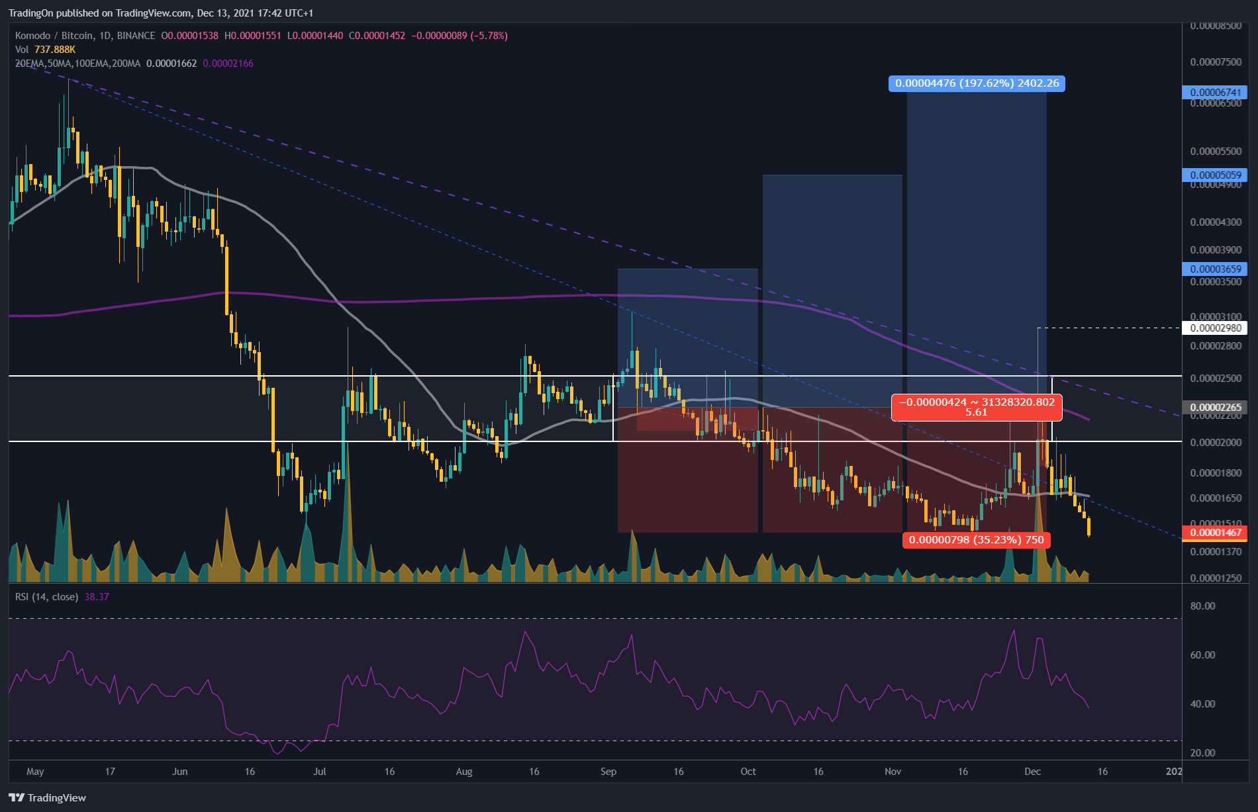The width and height of the screenshot is (1258, 812).
Task: Click the blue 0.00006741 price label
Action: pos(1214,93)
